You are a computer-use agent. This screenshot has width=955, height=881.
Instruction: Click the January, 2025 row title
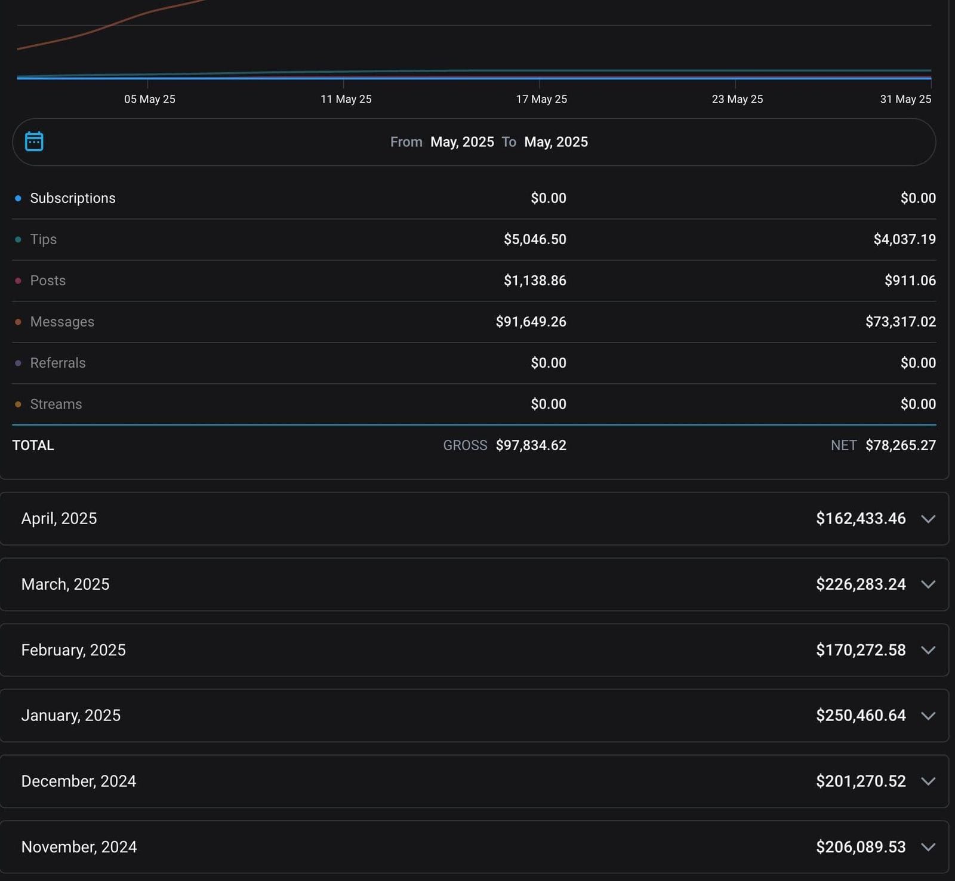(71, 715)
